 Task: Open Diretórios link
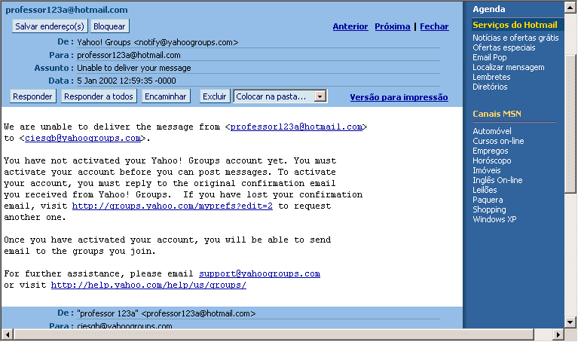490,87
